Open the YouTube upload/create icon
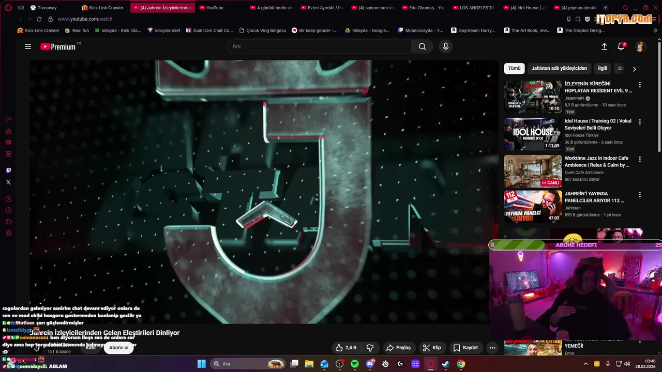 [604, 47]
